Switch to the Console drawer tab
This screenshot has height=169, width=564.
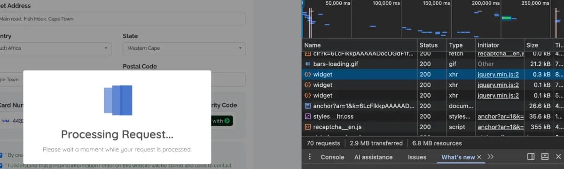(332, 157)
